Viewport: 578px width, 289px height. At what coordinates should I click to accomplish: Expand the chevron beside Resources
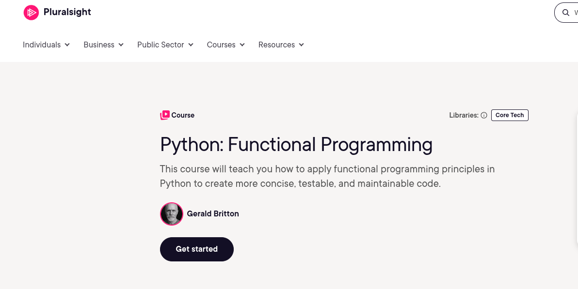302,45
